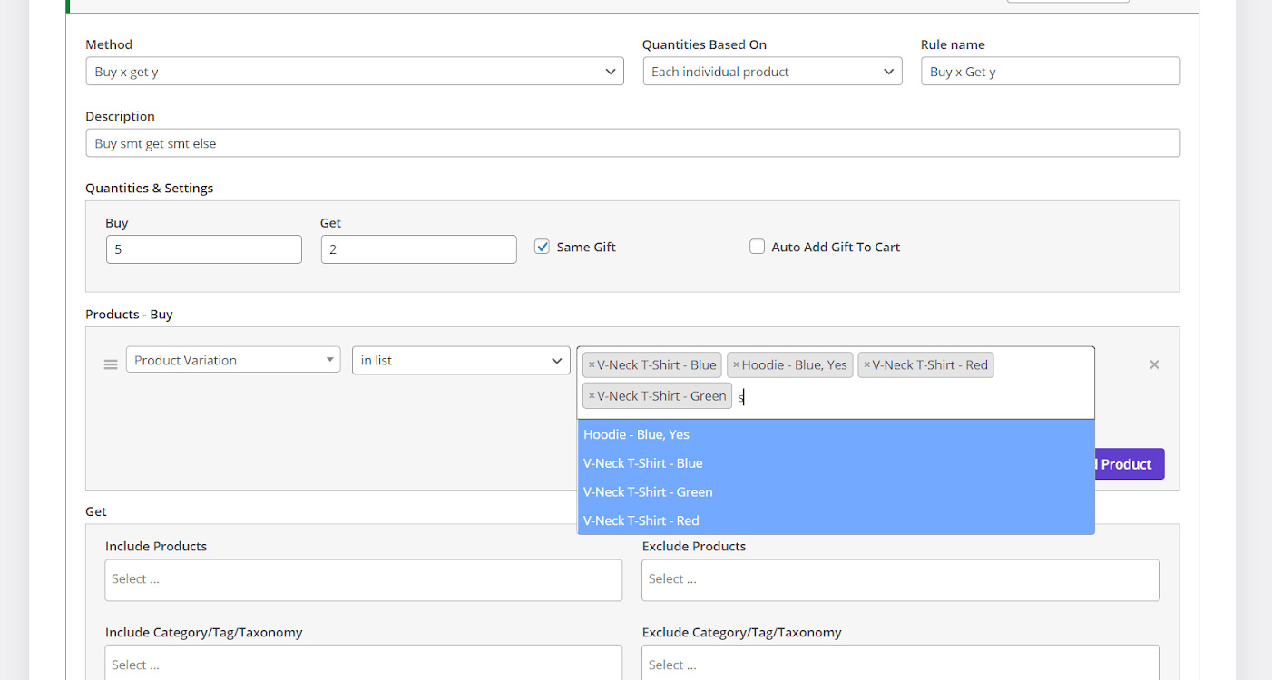
Task: Open the Include Products select box
Action: click(364, 580)
